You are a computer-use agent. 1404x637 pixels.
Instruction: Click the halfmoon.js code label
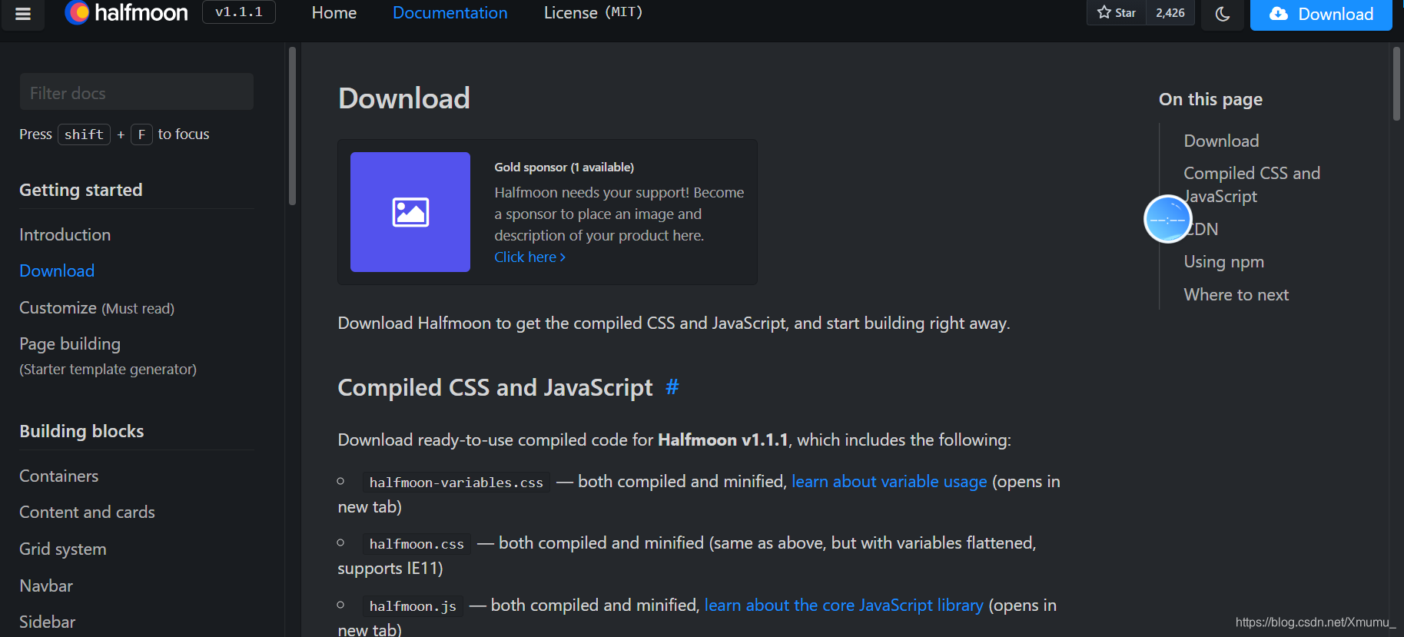(x=413, y=606)
